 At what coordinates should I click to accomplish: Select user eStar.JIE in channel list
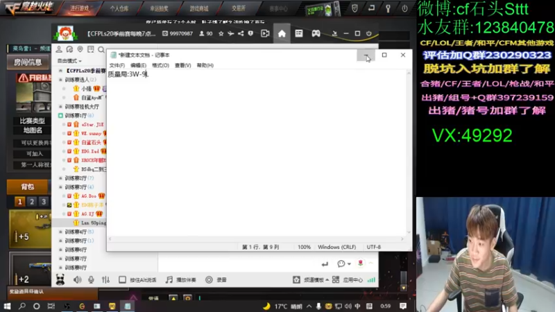(x=92, y=125)
